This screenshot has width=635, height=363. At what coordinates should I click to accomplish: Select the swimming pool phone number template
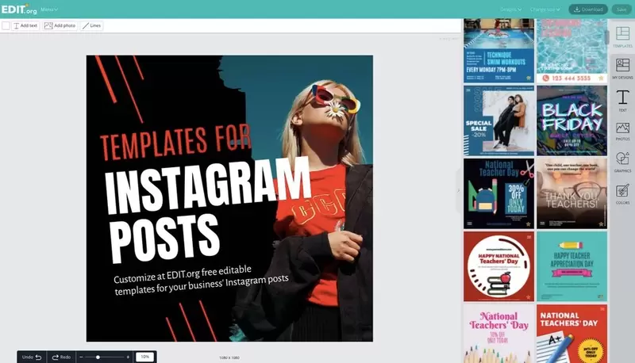571,50
